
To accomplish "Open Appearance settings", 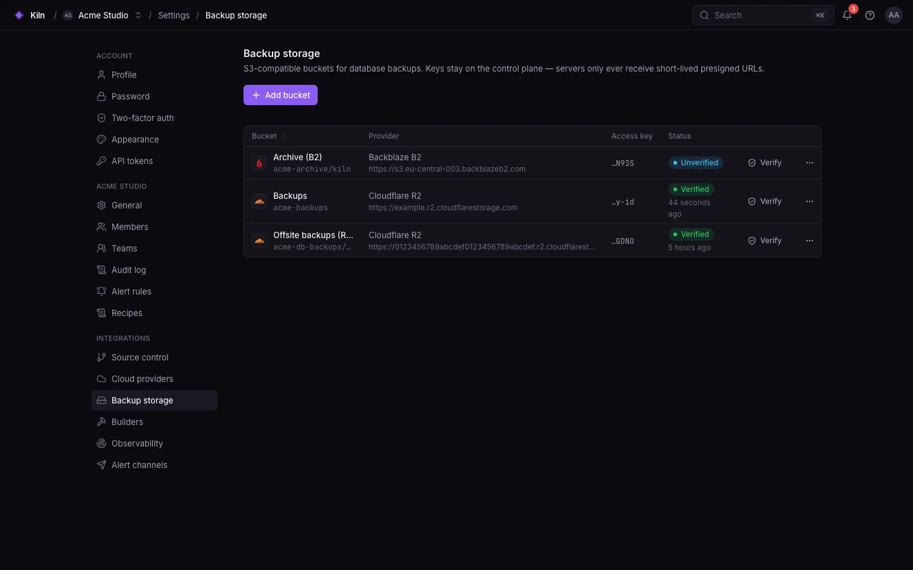I will click(155, 139).
